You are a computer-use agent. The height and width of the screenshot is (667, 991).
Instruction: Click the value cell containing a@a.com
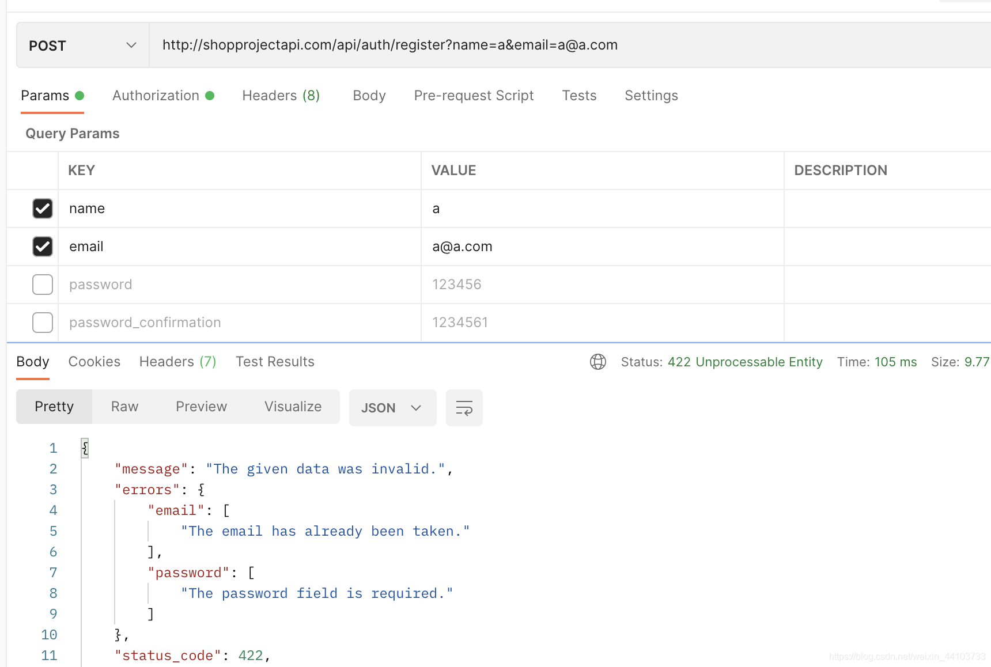click(x=603, y=247)
